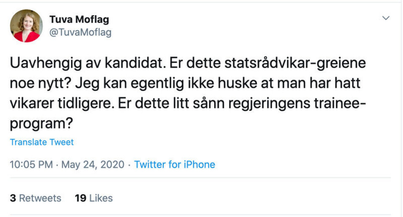View the Retweets list label
The image size is (403, 217).
[40, 198]
